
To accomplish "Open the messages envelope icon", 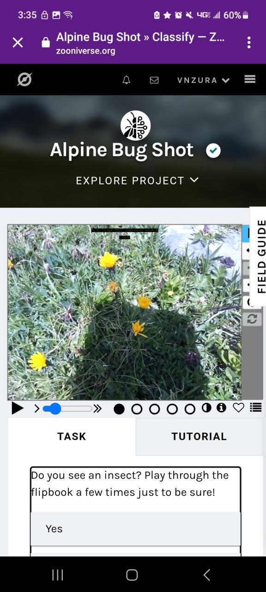I will [x=154, y=80].
